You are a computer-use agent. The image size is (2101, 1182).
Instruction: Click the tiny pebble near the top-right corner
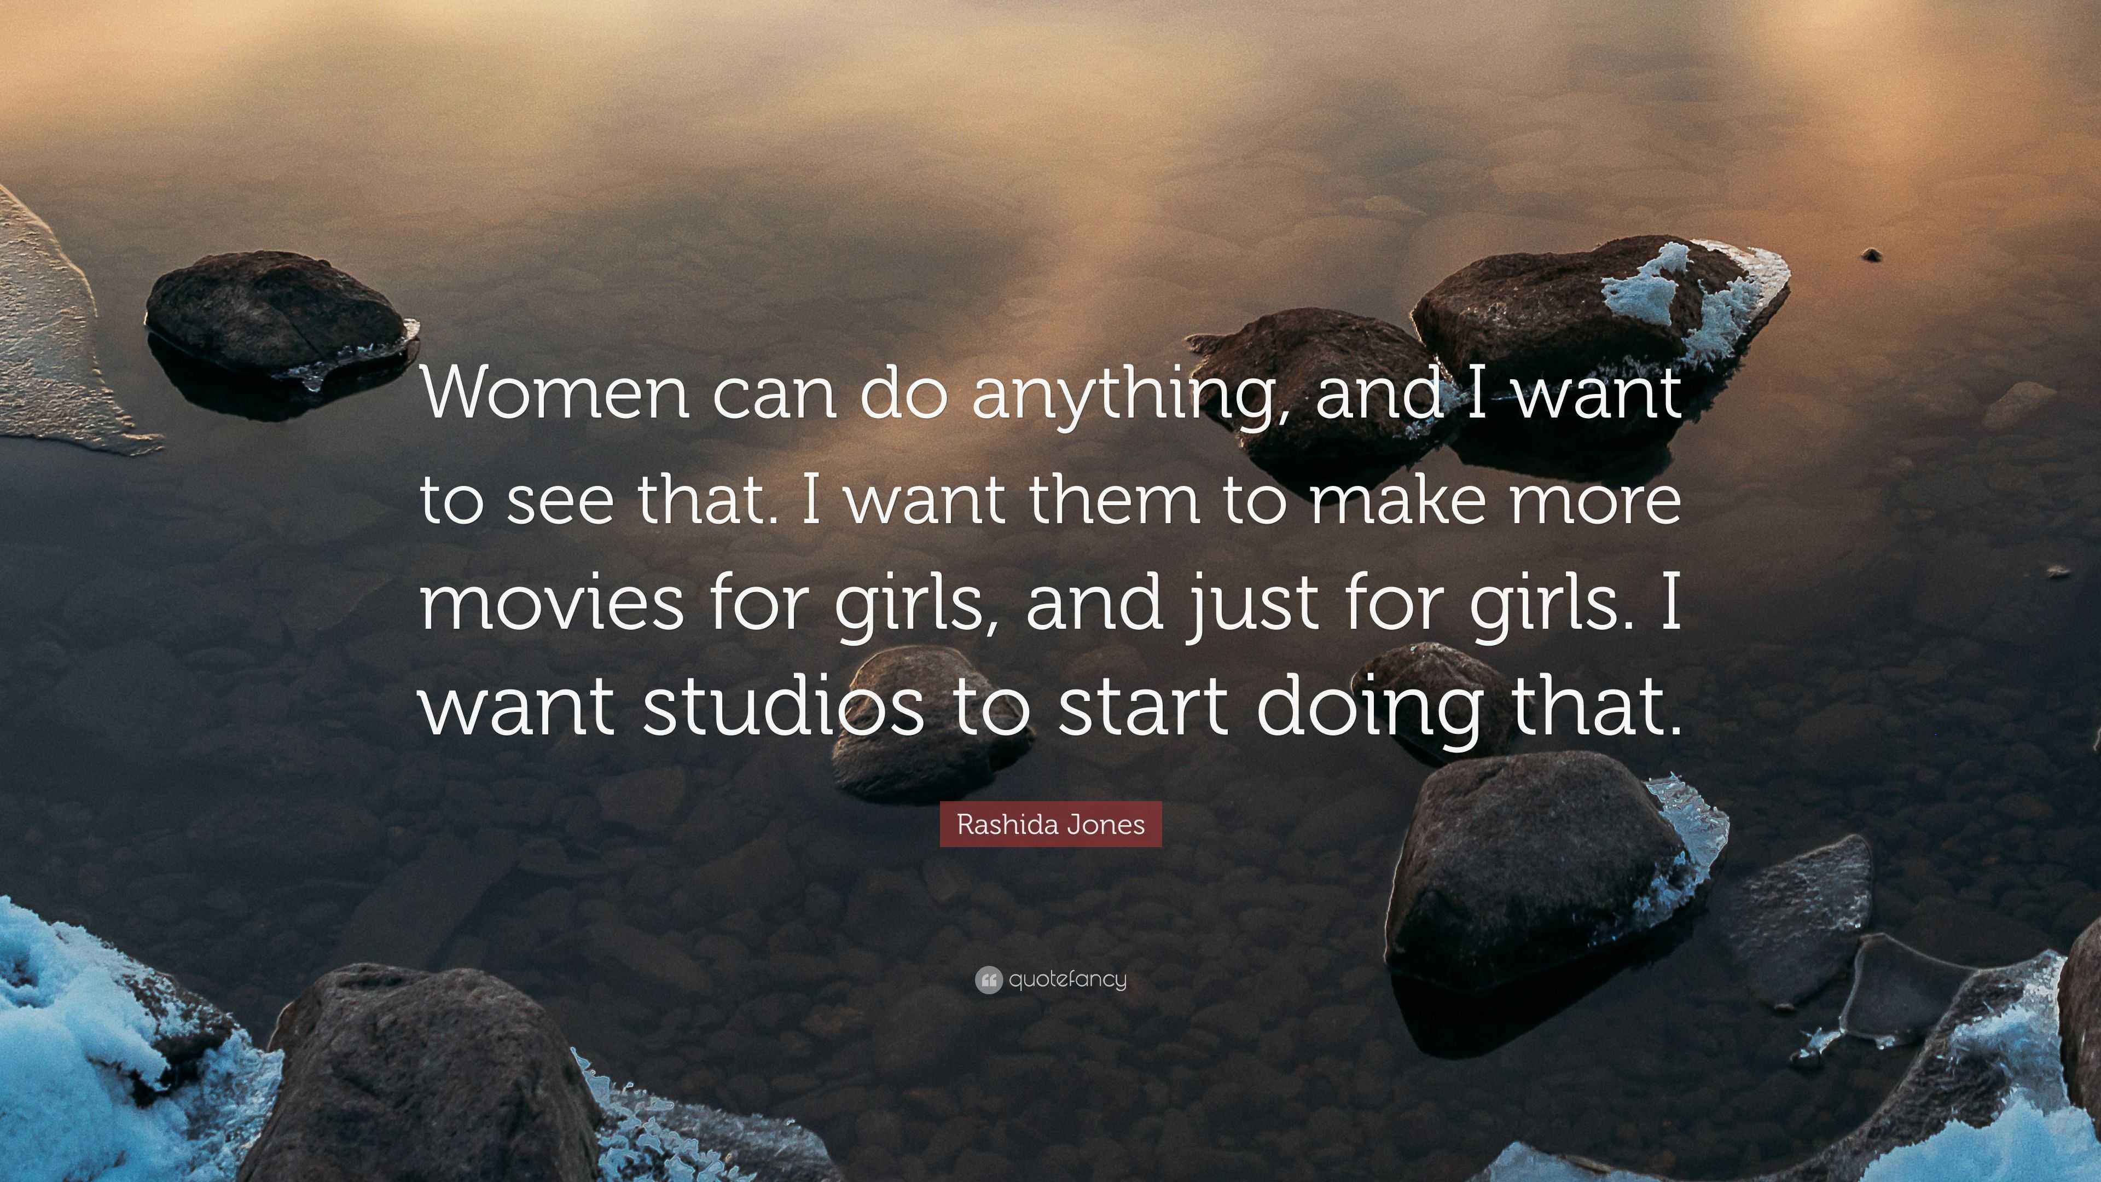1872,256
